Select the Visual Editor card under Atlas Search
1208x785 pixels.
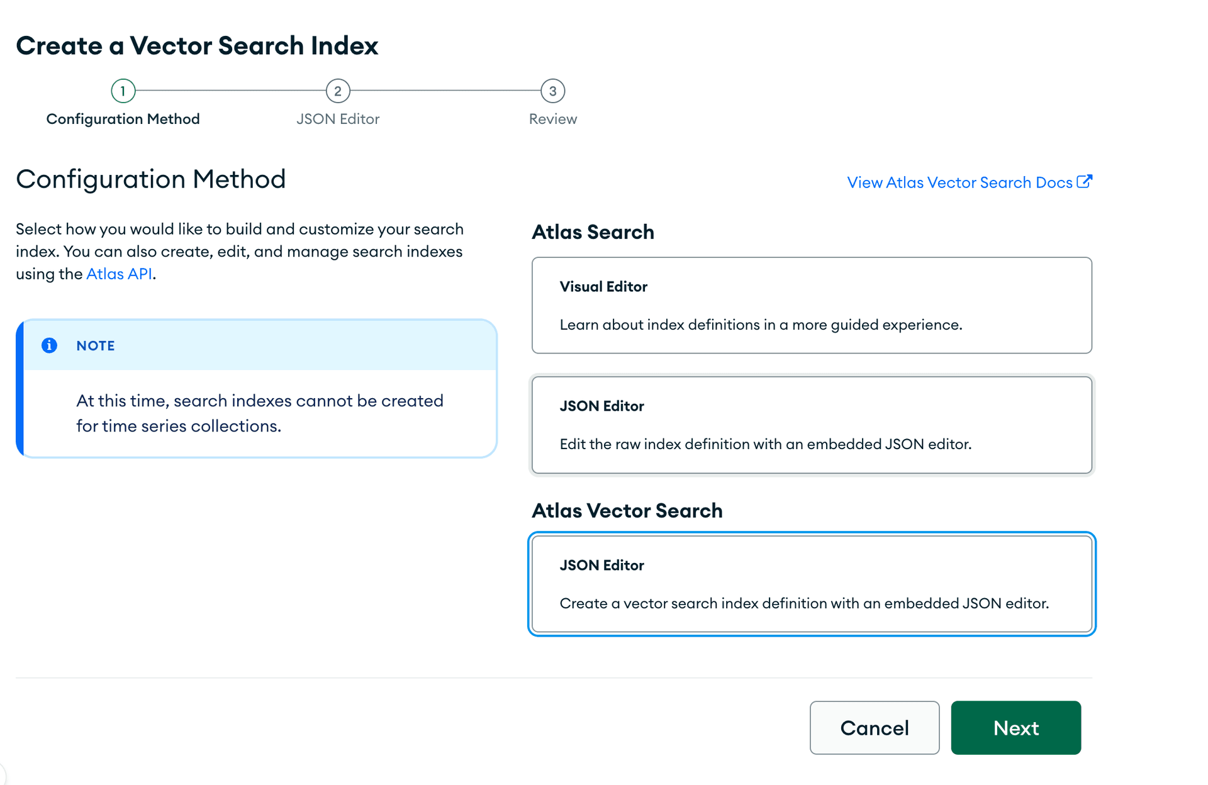[812, 305]
